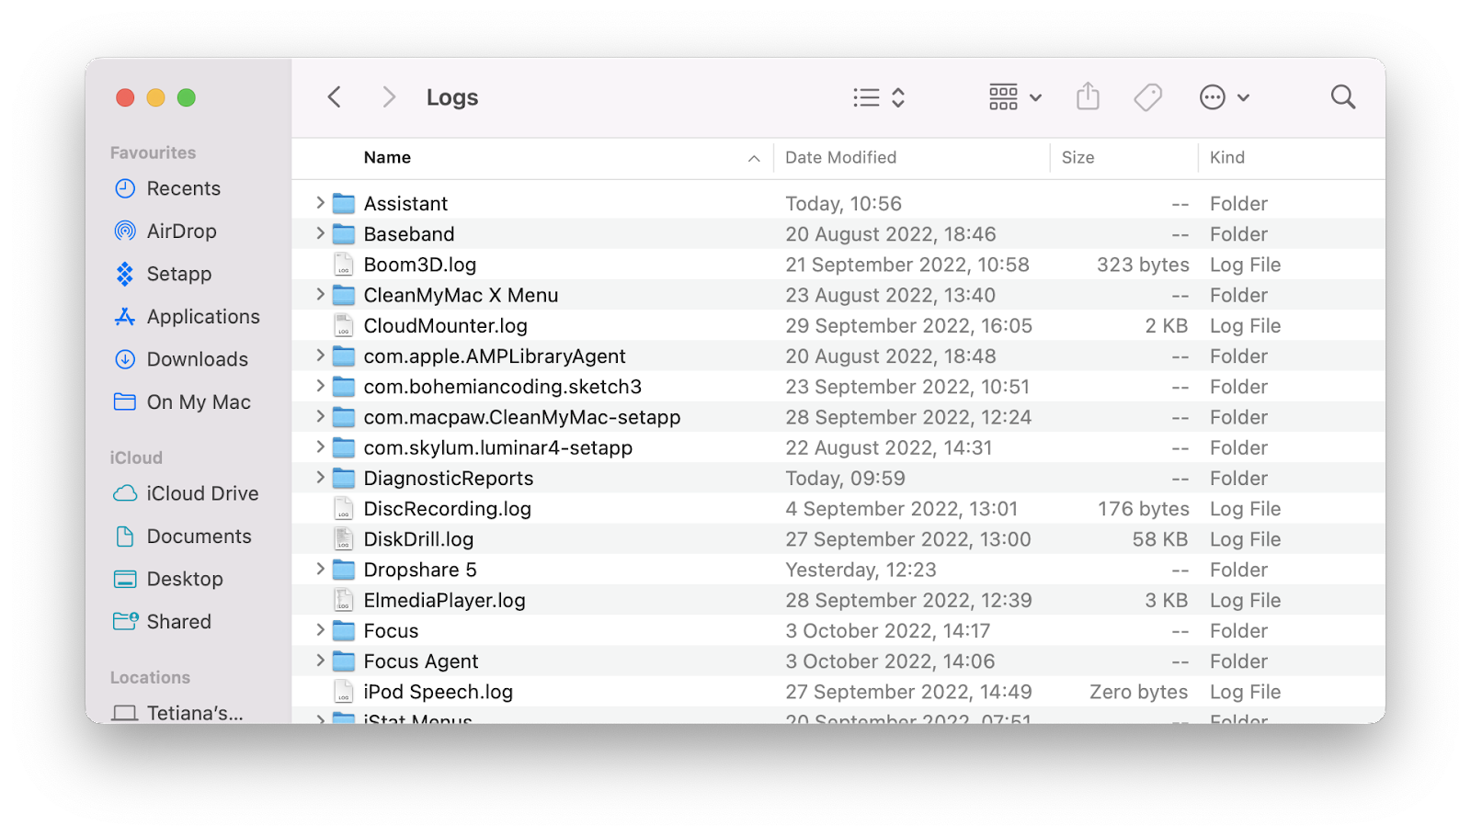The image size is (1471, 836).
Task: Click the Tags toolbar icon
Action: click(x=1147, y=97)
